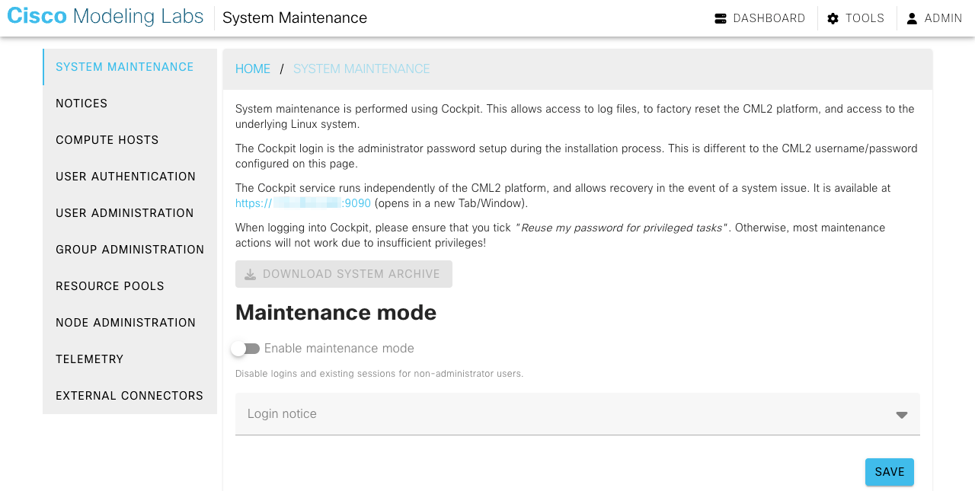Click the Admin user profile icon
This screenshot has width=975, height=491.
coord(912,18)
